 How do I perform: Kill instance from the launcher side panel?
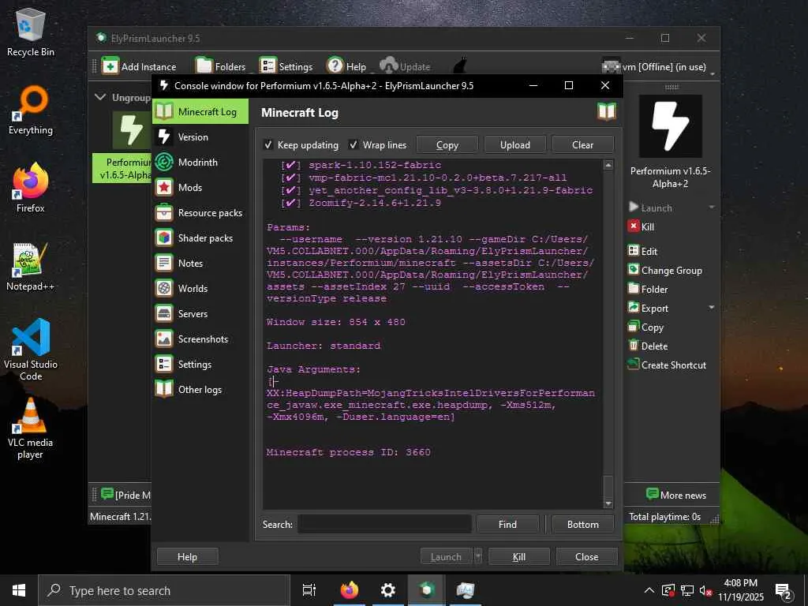[641, 226]
